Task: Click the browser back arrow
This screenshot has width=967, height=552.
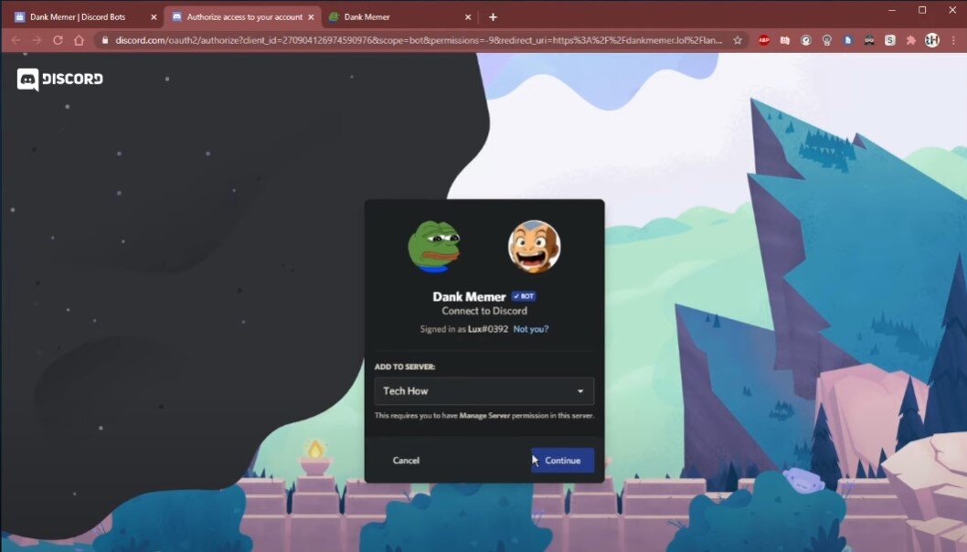Action: (16, 40)
